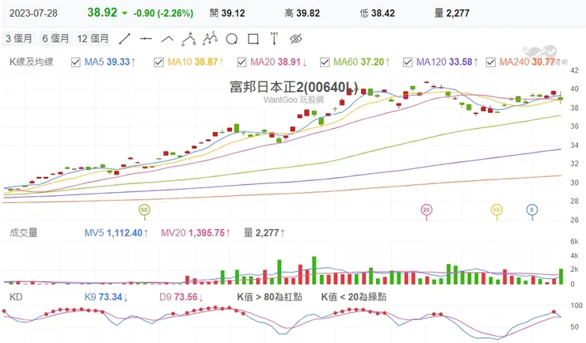Click the 量 2,277 volume panel label

[x=264, y=233]
